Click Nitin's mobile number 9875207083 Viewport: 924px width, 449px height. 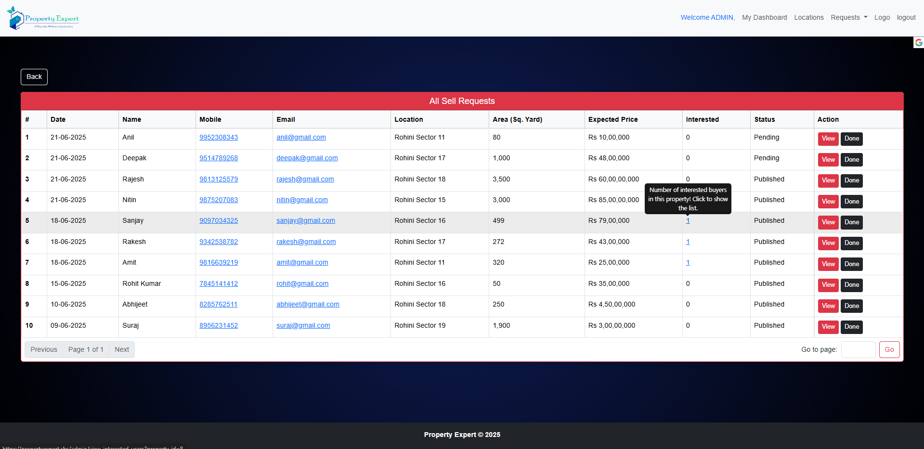[219, 200]
